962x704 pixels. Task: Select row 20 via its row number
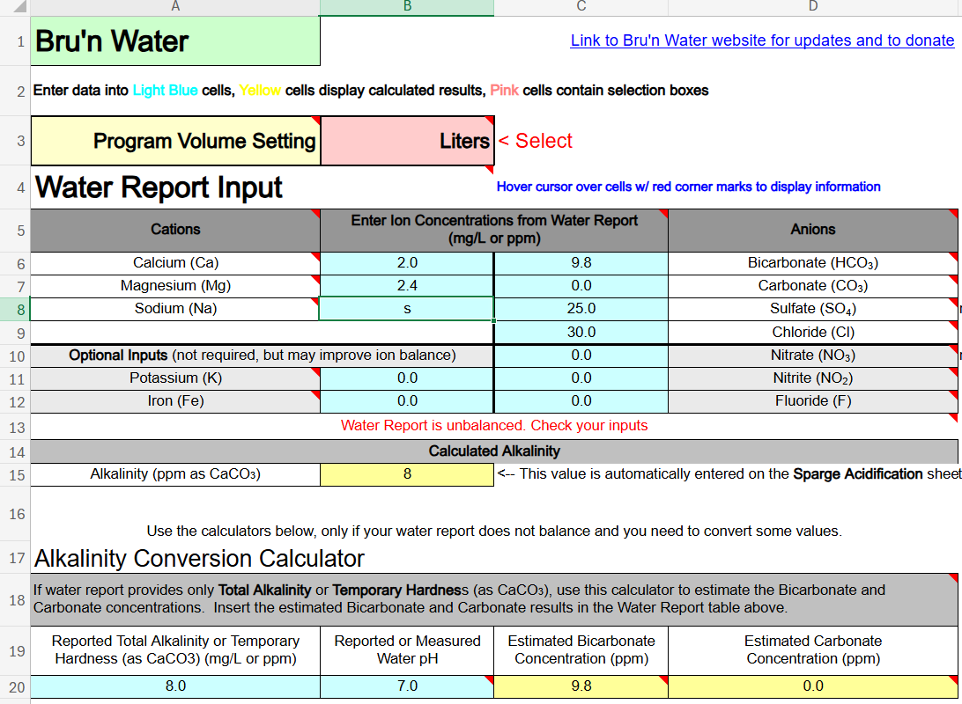15,687
